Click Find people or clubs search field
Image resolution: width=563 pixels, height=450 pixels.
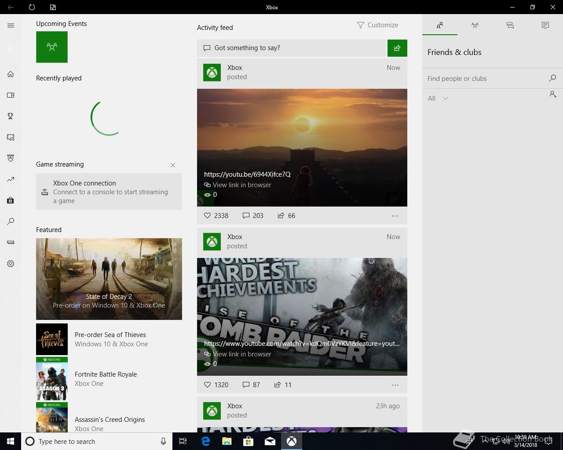click(x=484, y=78)
